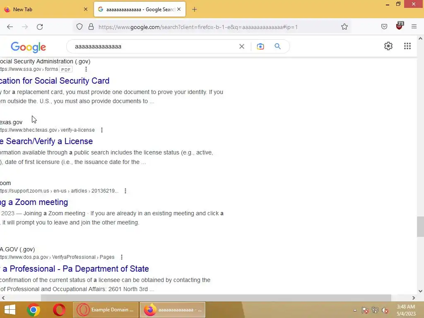Image resolution: width=424 pixels, height=318 pixels.
Task: Click the scroll left arrow
Action: coord(3,298)
